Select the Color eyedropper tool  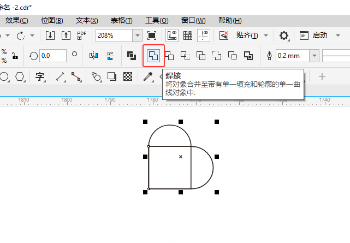[x=148, y=77]
